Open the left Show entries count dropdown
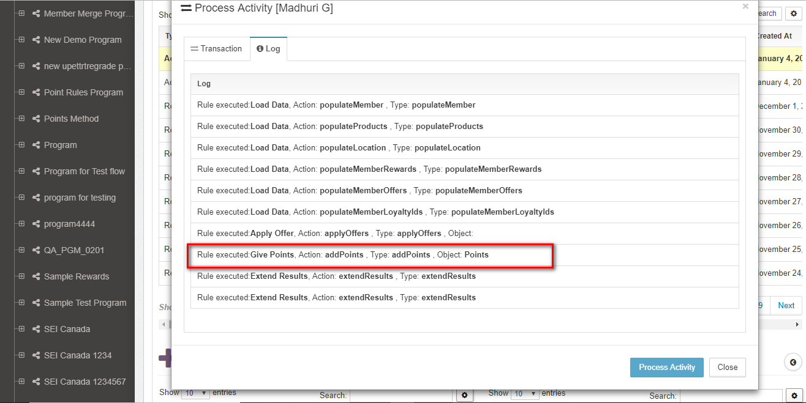The image size is (806, 403). click(195, 393)
